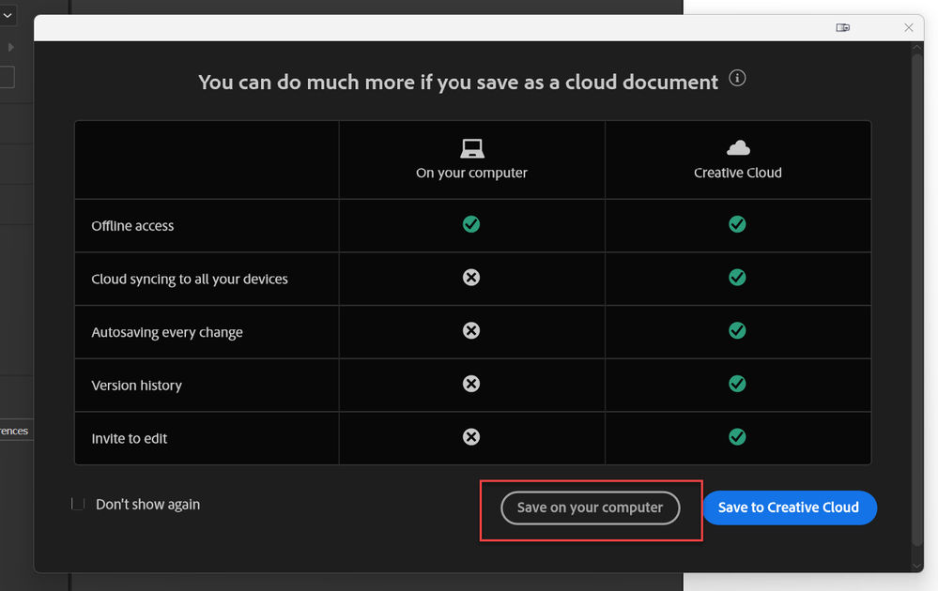The width and height of the screenshot is (938, 591).
Task: Click the computer icon above "On your computer"
Action: 471,146
